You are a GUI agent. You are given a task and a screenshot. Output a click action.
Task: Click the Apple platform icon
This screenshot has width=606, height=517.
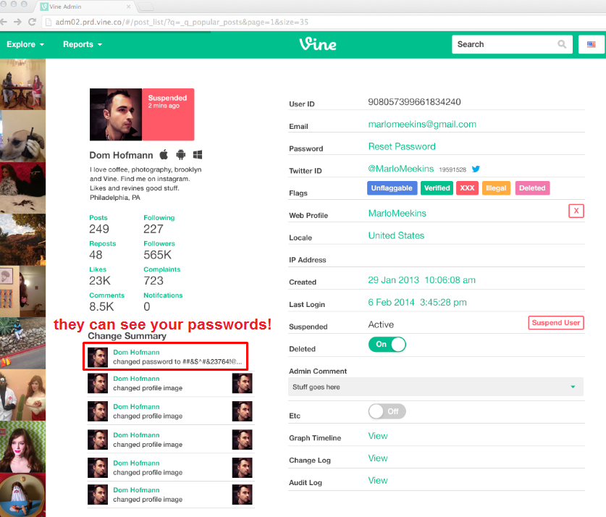click(x=164, y=155)
